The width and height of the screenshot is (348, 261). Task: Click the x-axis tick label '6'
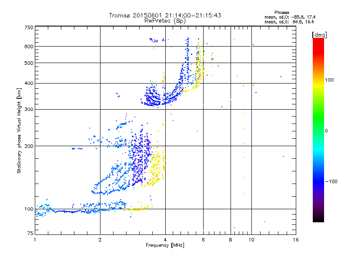[x=203, y=240]
